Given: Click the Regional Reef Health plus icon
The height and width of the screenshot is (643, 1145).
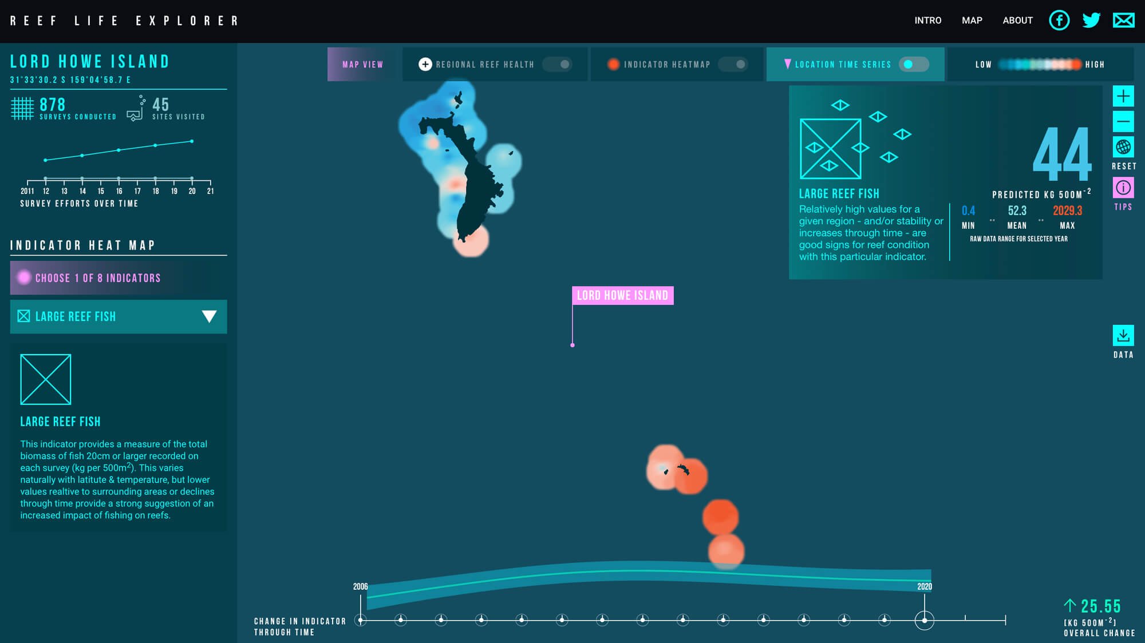Looking at the screenshot, I should tap(425, 65).
